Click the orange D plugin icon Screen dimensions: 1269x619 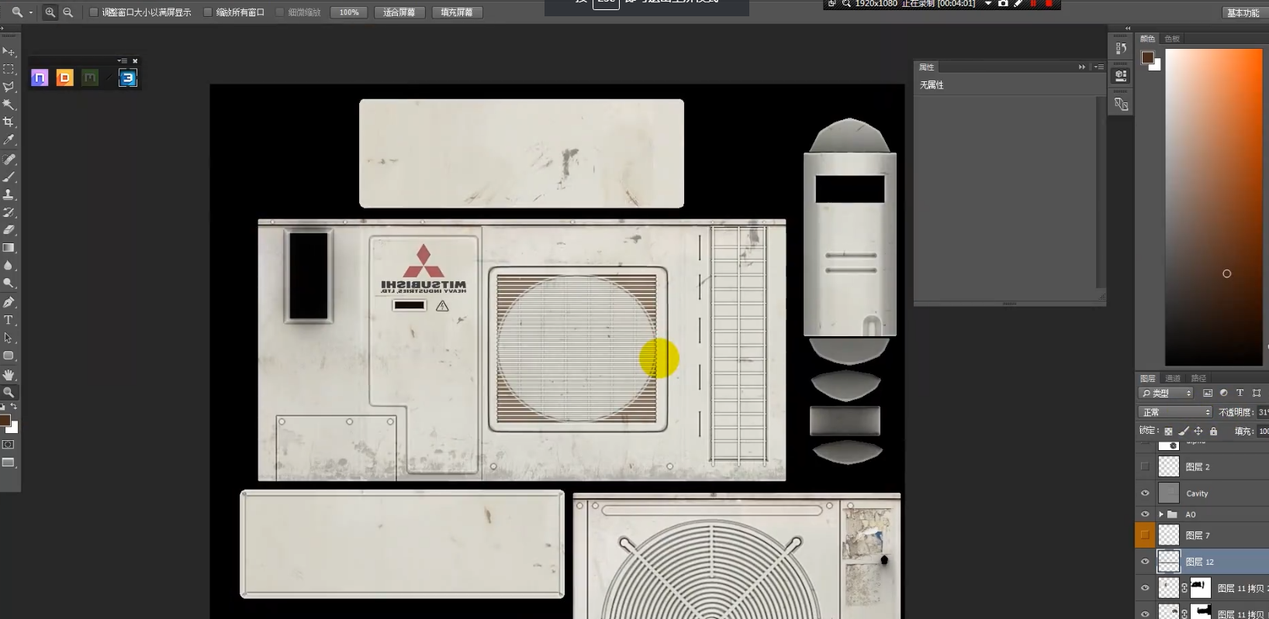point(65,77)
